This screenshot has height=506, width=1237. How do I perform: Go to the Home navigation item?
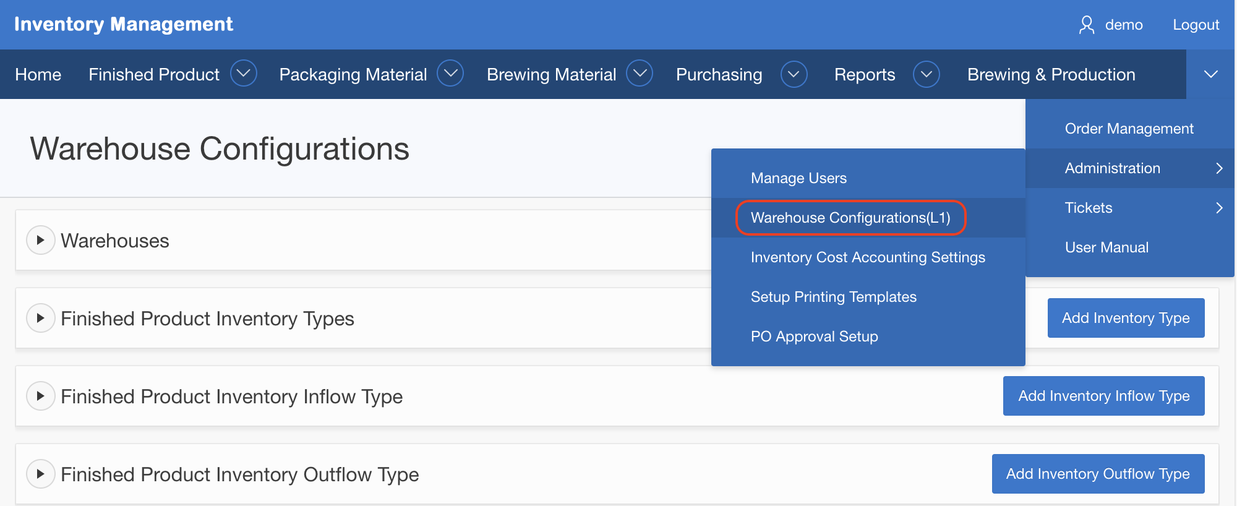point(38,74)
